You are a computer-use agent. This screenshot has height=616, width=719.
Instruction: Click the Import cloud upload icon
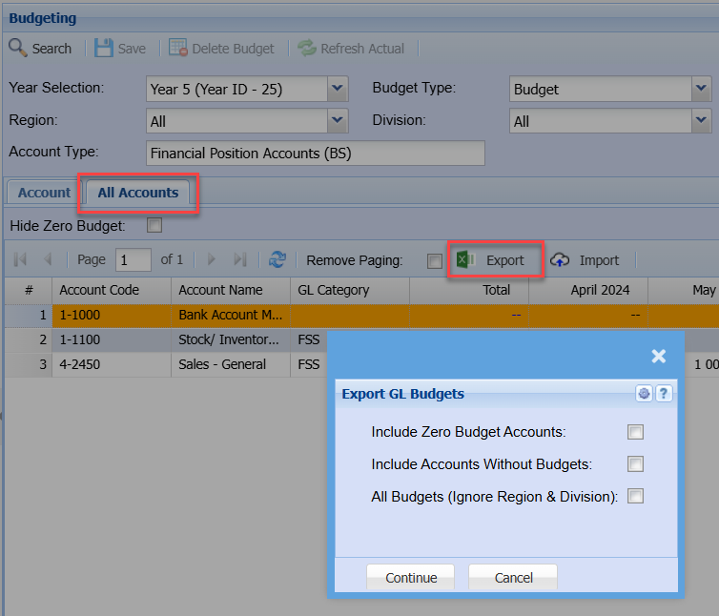pos(561,259)
